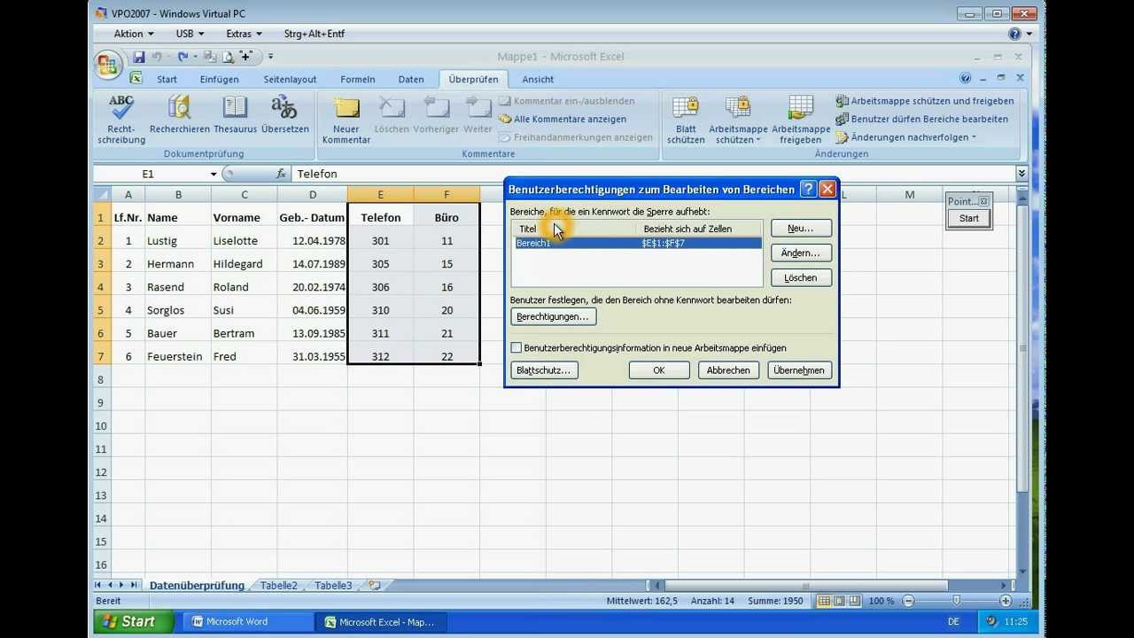Click Start button in Point panel
1134x638 pixels.
969,218
